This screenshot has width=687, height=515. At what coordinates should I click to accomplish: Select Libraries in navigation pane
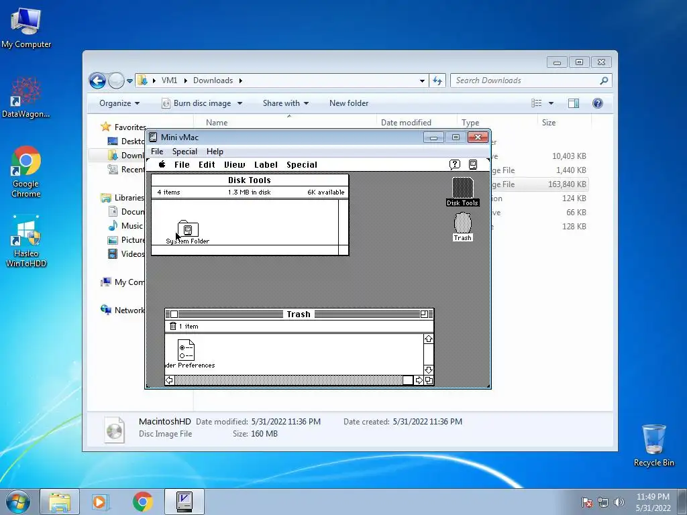pos(129,198)
